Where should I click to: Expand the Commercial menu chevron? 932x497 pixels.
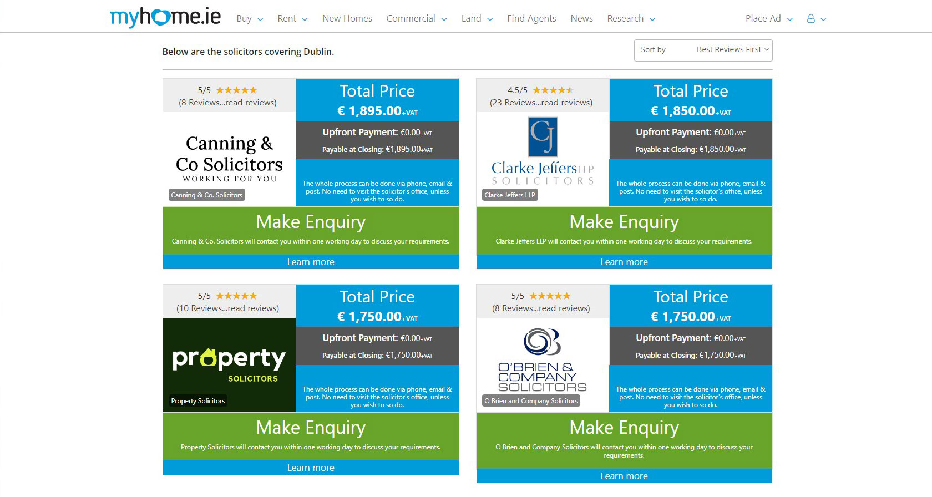click(444, 19)
